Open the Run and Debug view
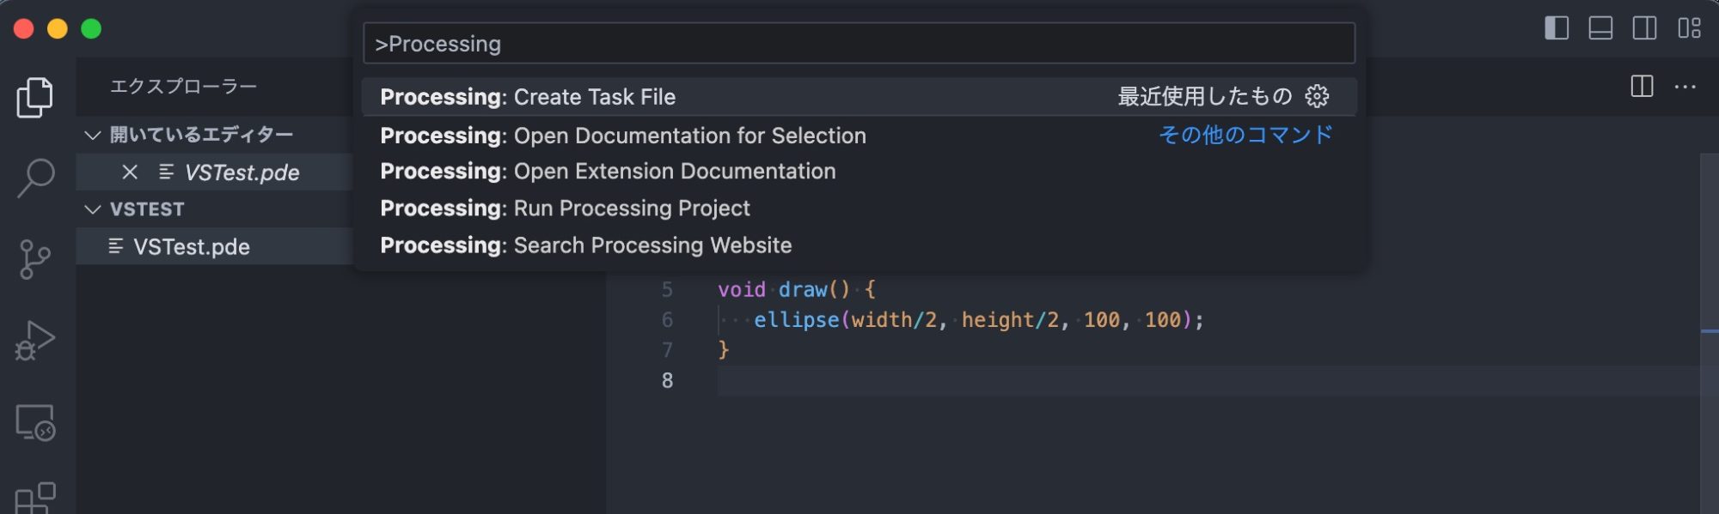1719x514 pixels. (34, 341)
